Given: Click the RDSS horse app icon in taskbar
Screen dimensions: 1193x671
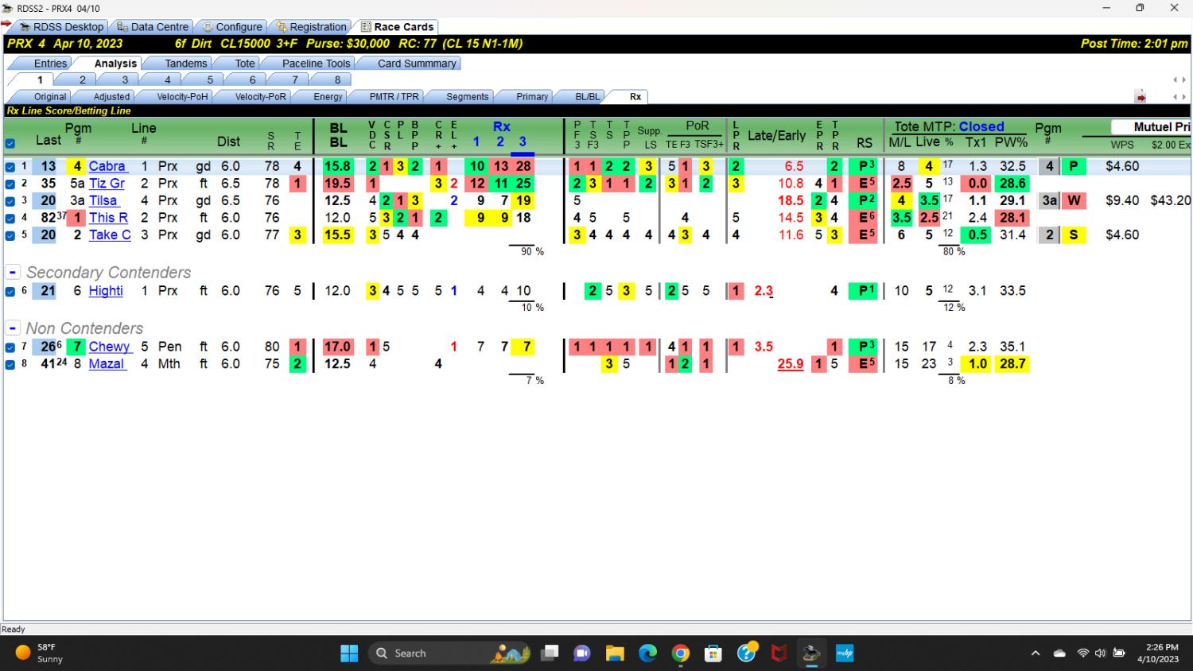Looking at the screenshot, I should click(x=811, y=654).
